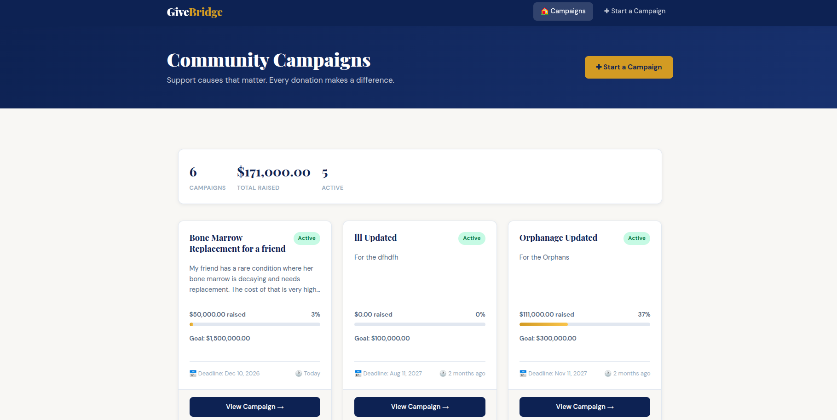The image size is (837, 420).
Task: Click clock icon next to Today
Action: (x=299, y=374)
